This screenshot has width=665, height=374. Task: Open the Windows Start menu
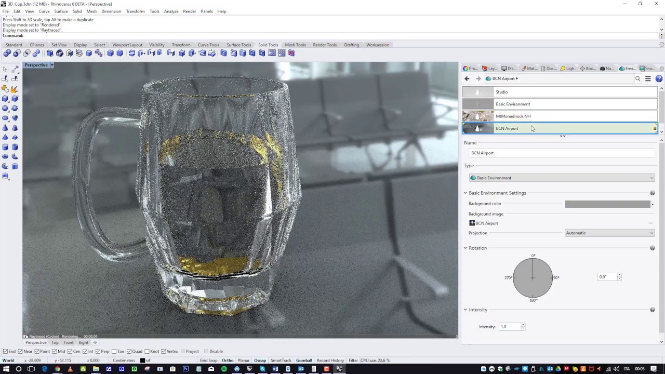tap(6, 369)
